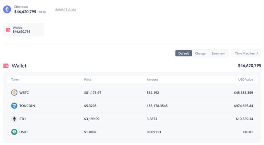
Task: Click the large Wallet section heading icon
Action: point(6,66)
